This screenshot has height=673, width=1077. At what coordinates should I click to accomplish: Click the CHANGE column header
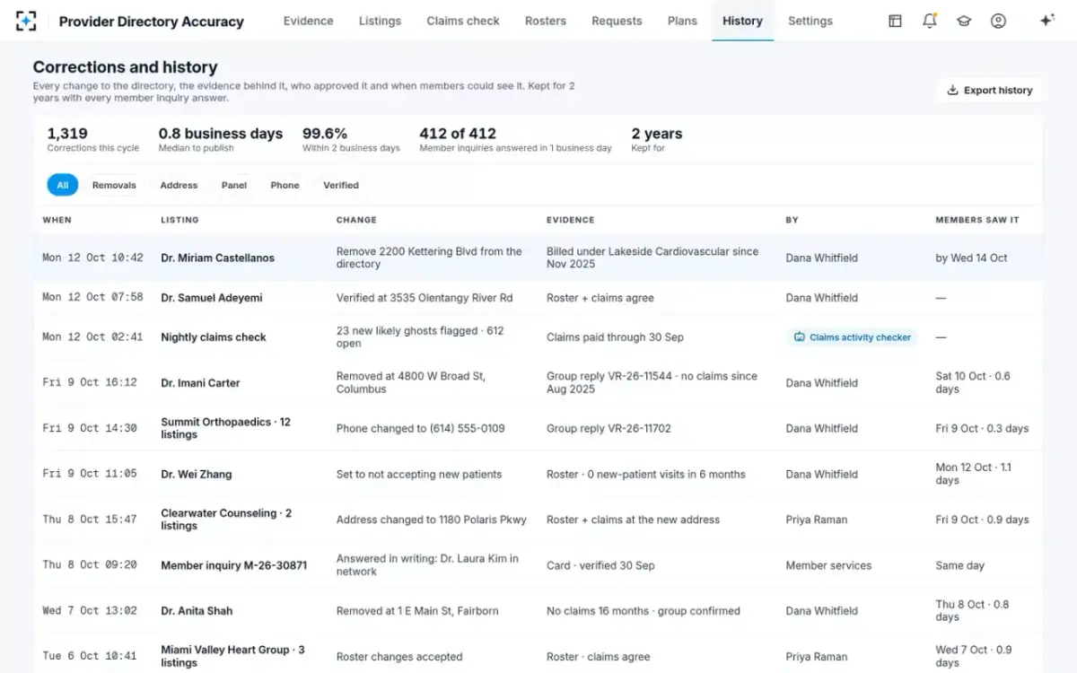[356, 220]
